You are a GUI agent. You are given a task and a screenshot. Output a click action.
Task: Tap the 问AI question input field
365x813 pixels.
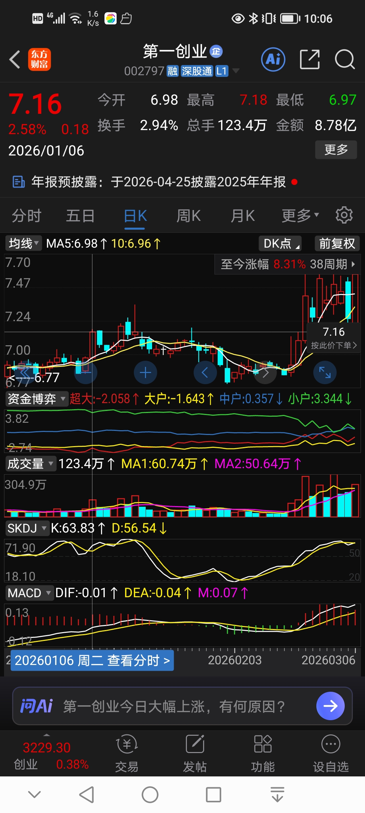click(x=182, y=706)
